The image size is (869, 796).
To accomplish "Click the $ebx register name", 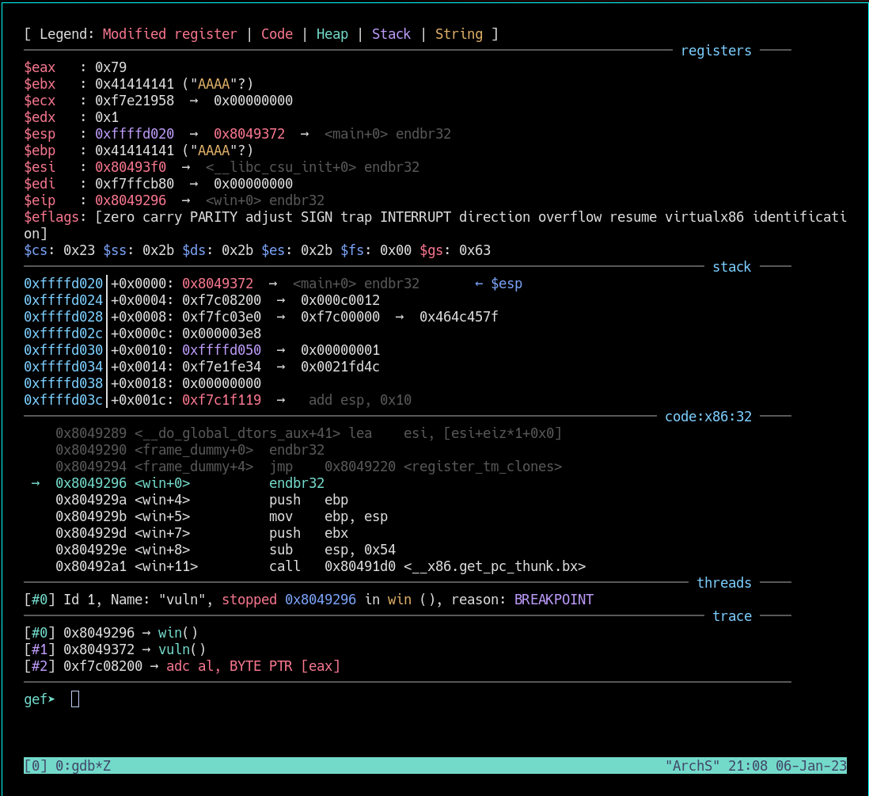I will pos(40,84).
